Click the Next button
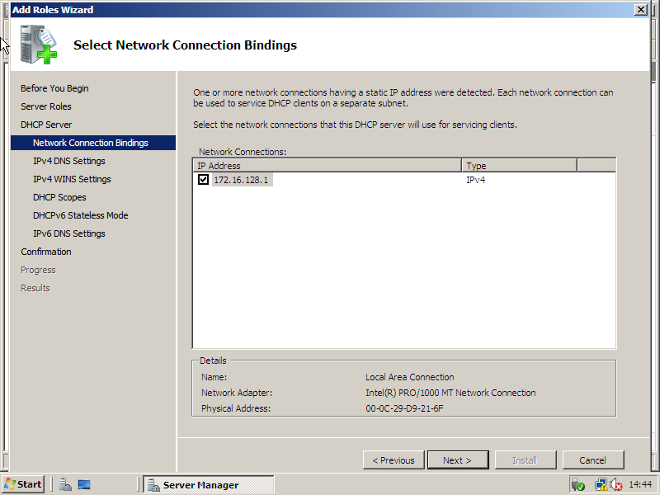The width and height of the screenshot is (660, 495). [457, 460]
